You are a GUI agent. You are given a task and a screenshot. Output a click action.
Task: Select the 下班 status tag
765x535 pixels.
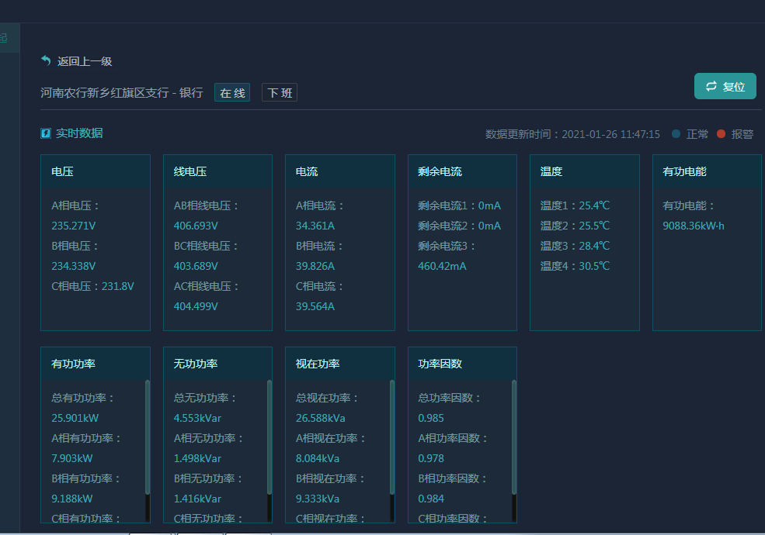click(280, 92)
